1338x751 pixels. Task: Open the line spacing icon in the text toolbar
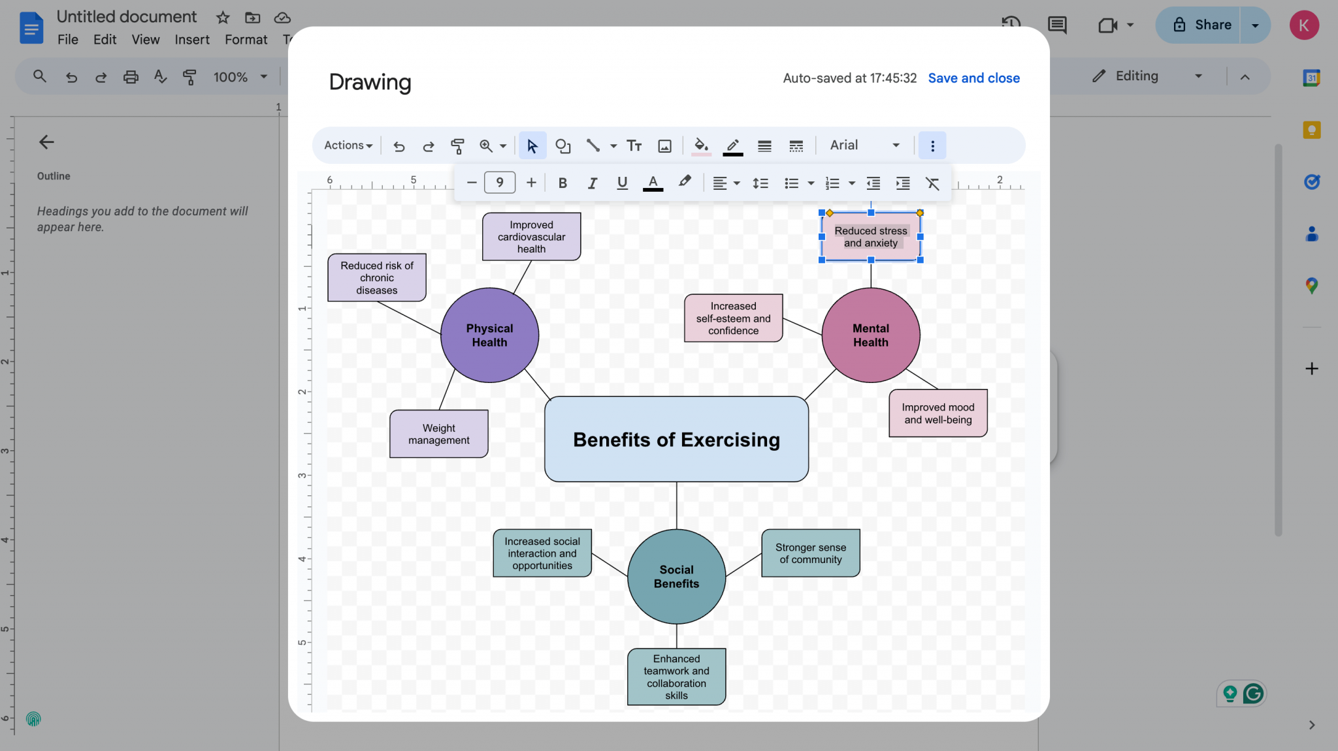click(759, 183)
